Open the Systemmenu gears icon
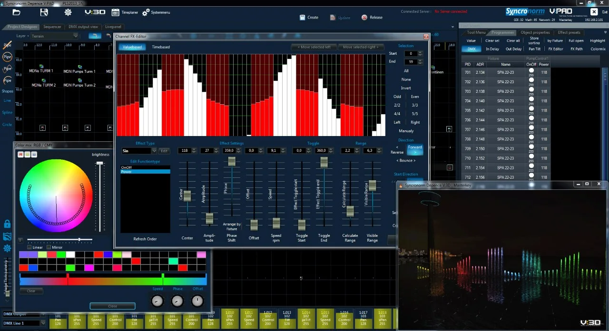 point(146,12)
